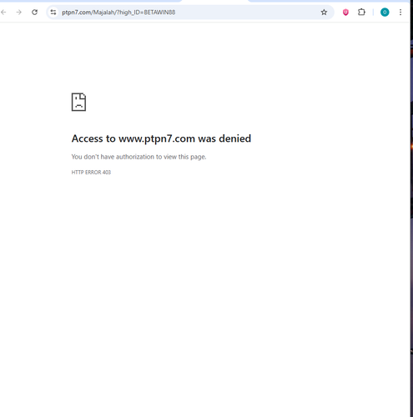The height and width of the screenshot is (417, 413).
Task: Open the Chrome three-dot menu
Action: (x=400, y=13)
